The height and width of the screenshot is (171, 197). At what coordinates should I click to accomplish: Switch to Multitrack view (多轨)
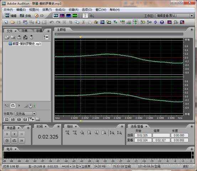pyautogui.click(x=25, y=16)
